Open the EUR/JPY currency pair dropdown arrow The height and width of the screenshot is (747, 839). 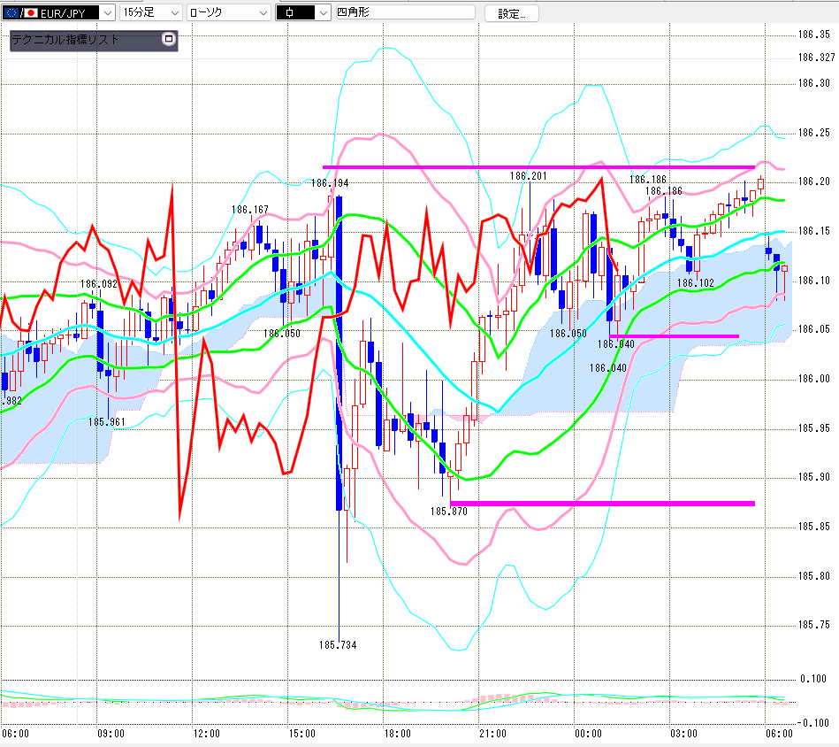click(x=108, y=13)
